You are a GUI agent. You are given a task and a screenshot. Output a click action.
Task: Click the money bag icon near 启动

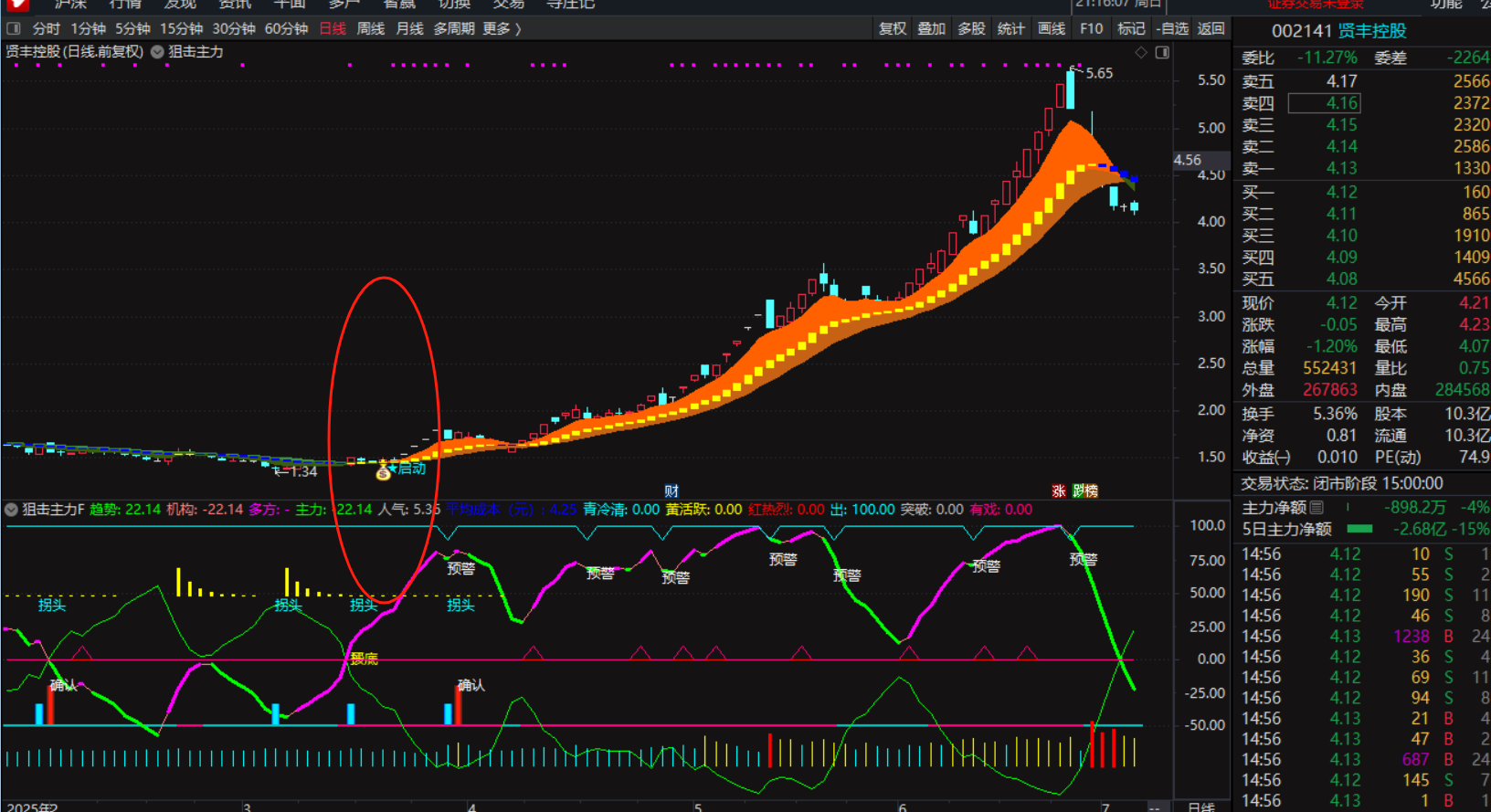(x=383, y=471)
